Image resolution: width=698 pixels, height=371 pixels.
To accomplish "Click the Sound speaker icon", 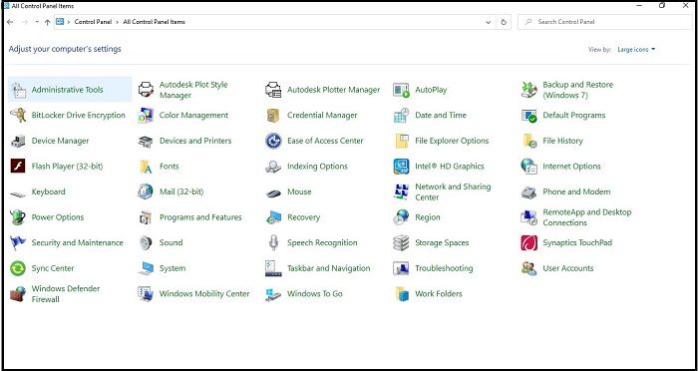I will point(146,242).
